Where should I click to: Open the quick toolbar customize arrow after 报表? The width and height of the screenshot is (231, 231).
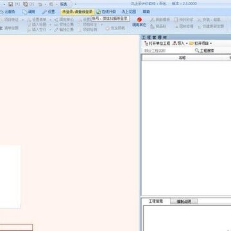76,4
